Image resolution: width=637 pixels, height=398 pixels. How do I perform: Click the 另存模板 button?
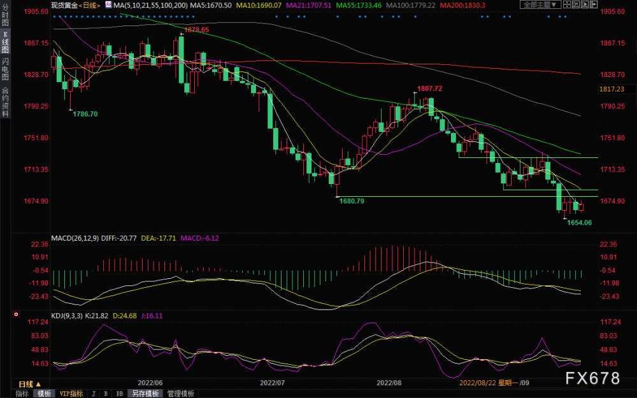[145, 394]
